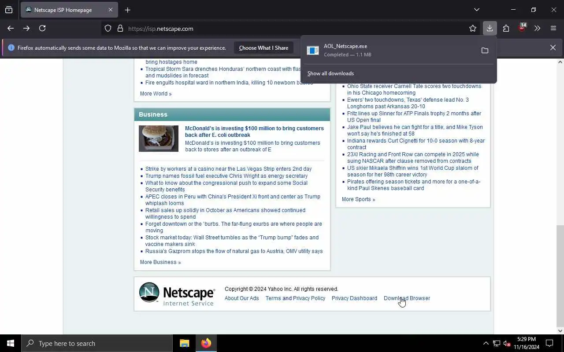Show hidden system tray icons

tap(486, 343)
